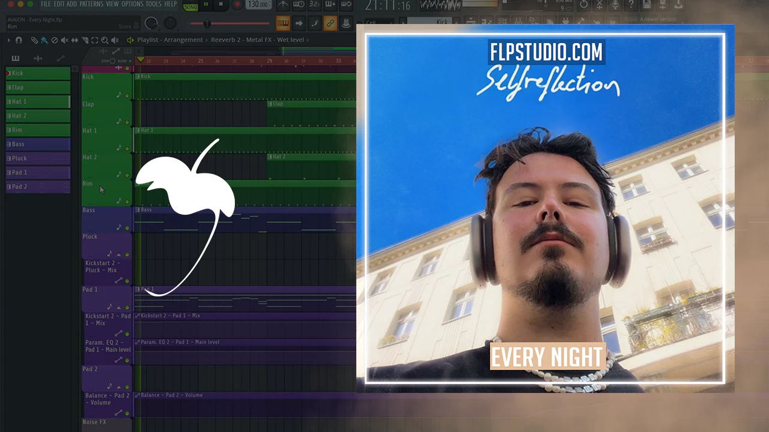Open the TOOLS menu

pyautogui.click(x=154, y=4)
